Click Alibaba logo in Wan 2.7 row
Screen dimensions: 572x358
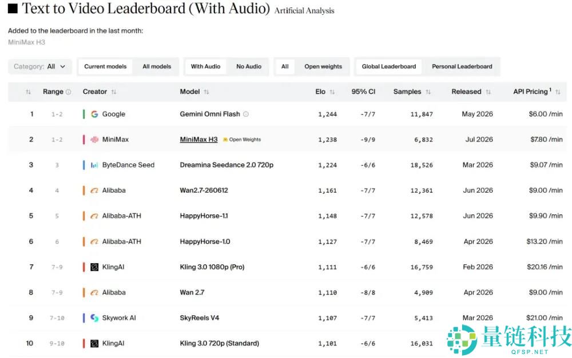(x=94, y=292)
